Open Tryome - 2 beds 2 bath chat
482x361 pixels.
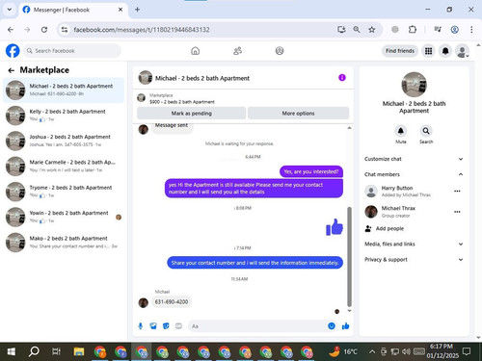click(64, 192)
